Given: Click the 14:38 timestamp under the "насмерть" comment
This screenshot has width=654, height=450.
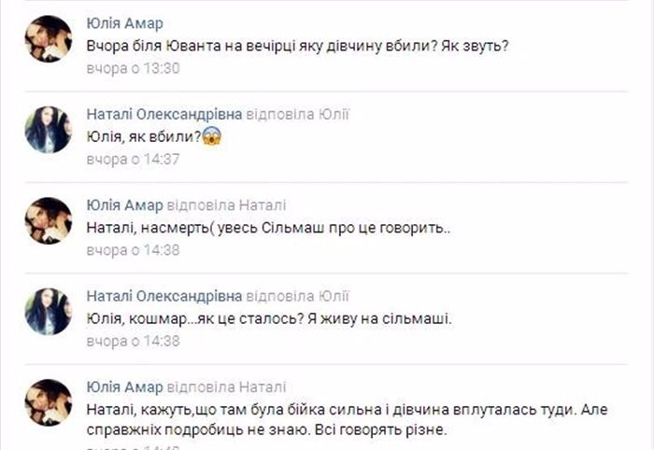Looking at the screenshot, I should point(133,249).
